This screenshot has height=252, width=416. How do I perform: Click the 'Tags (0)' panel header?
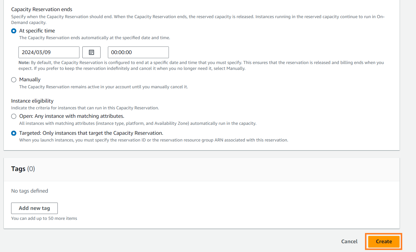coord(23,169)
